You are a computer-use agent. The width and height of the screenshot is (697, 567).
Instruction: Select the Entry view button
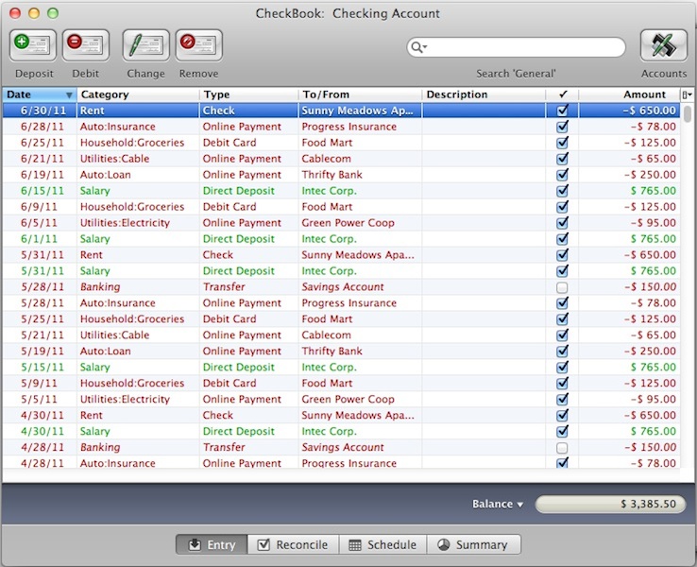212,544
